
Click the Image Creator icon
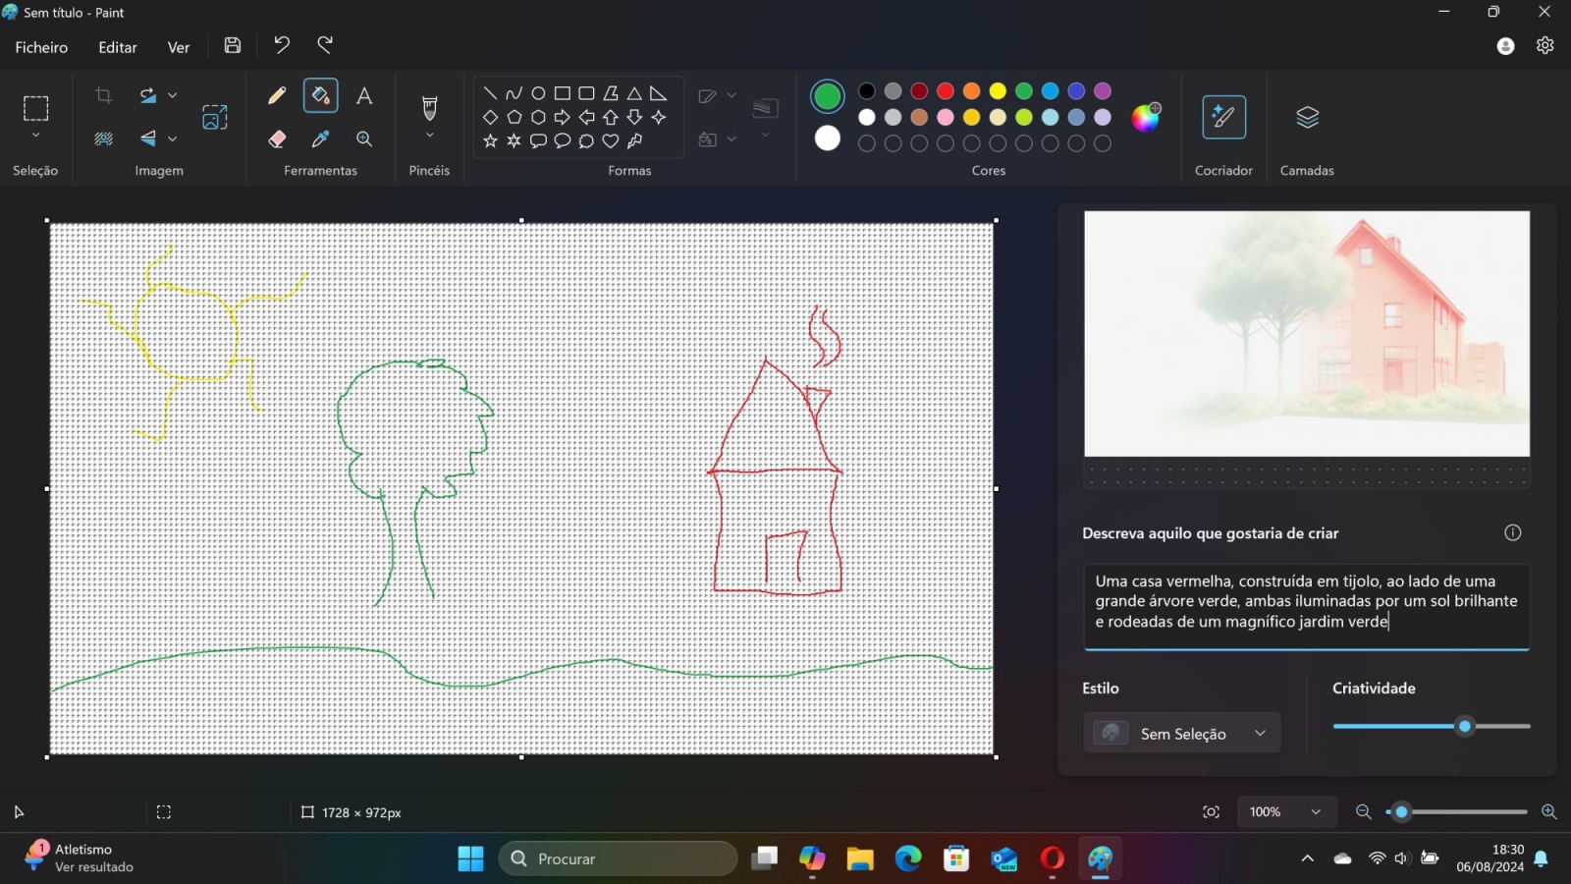pos(215,117)
